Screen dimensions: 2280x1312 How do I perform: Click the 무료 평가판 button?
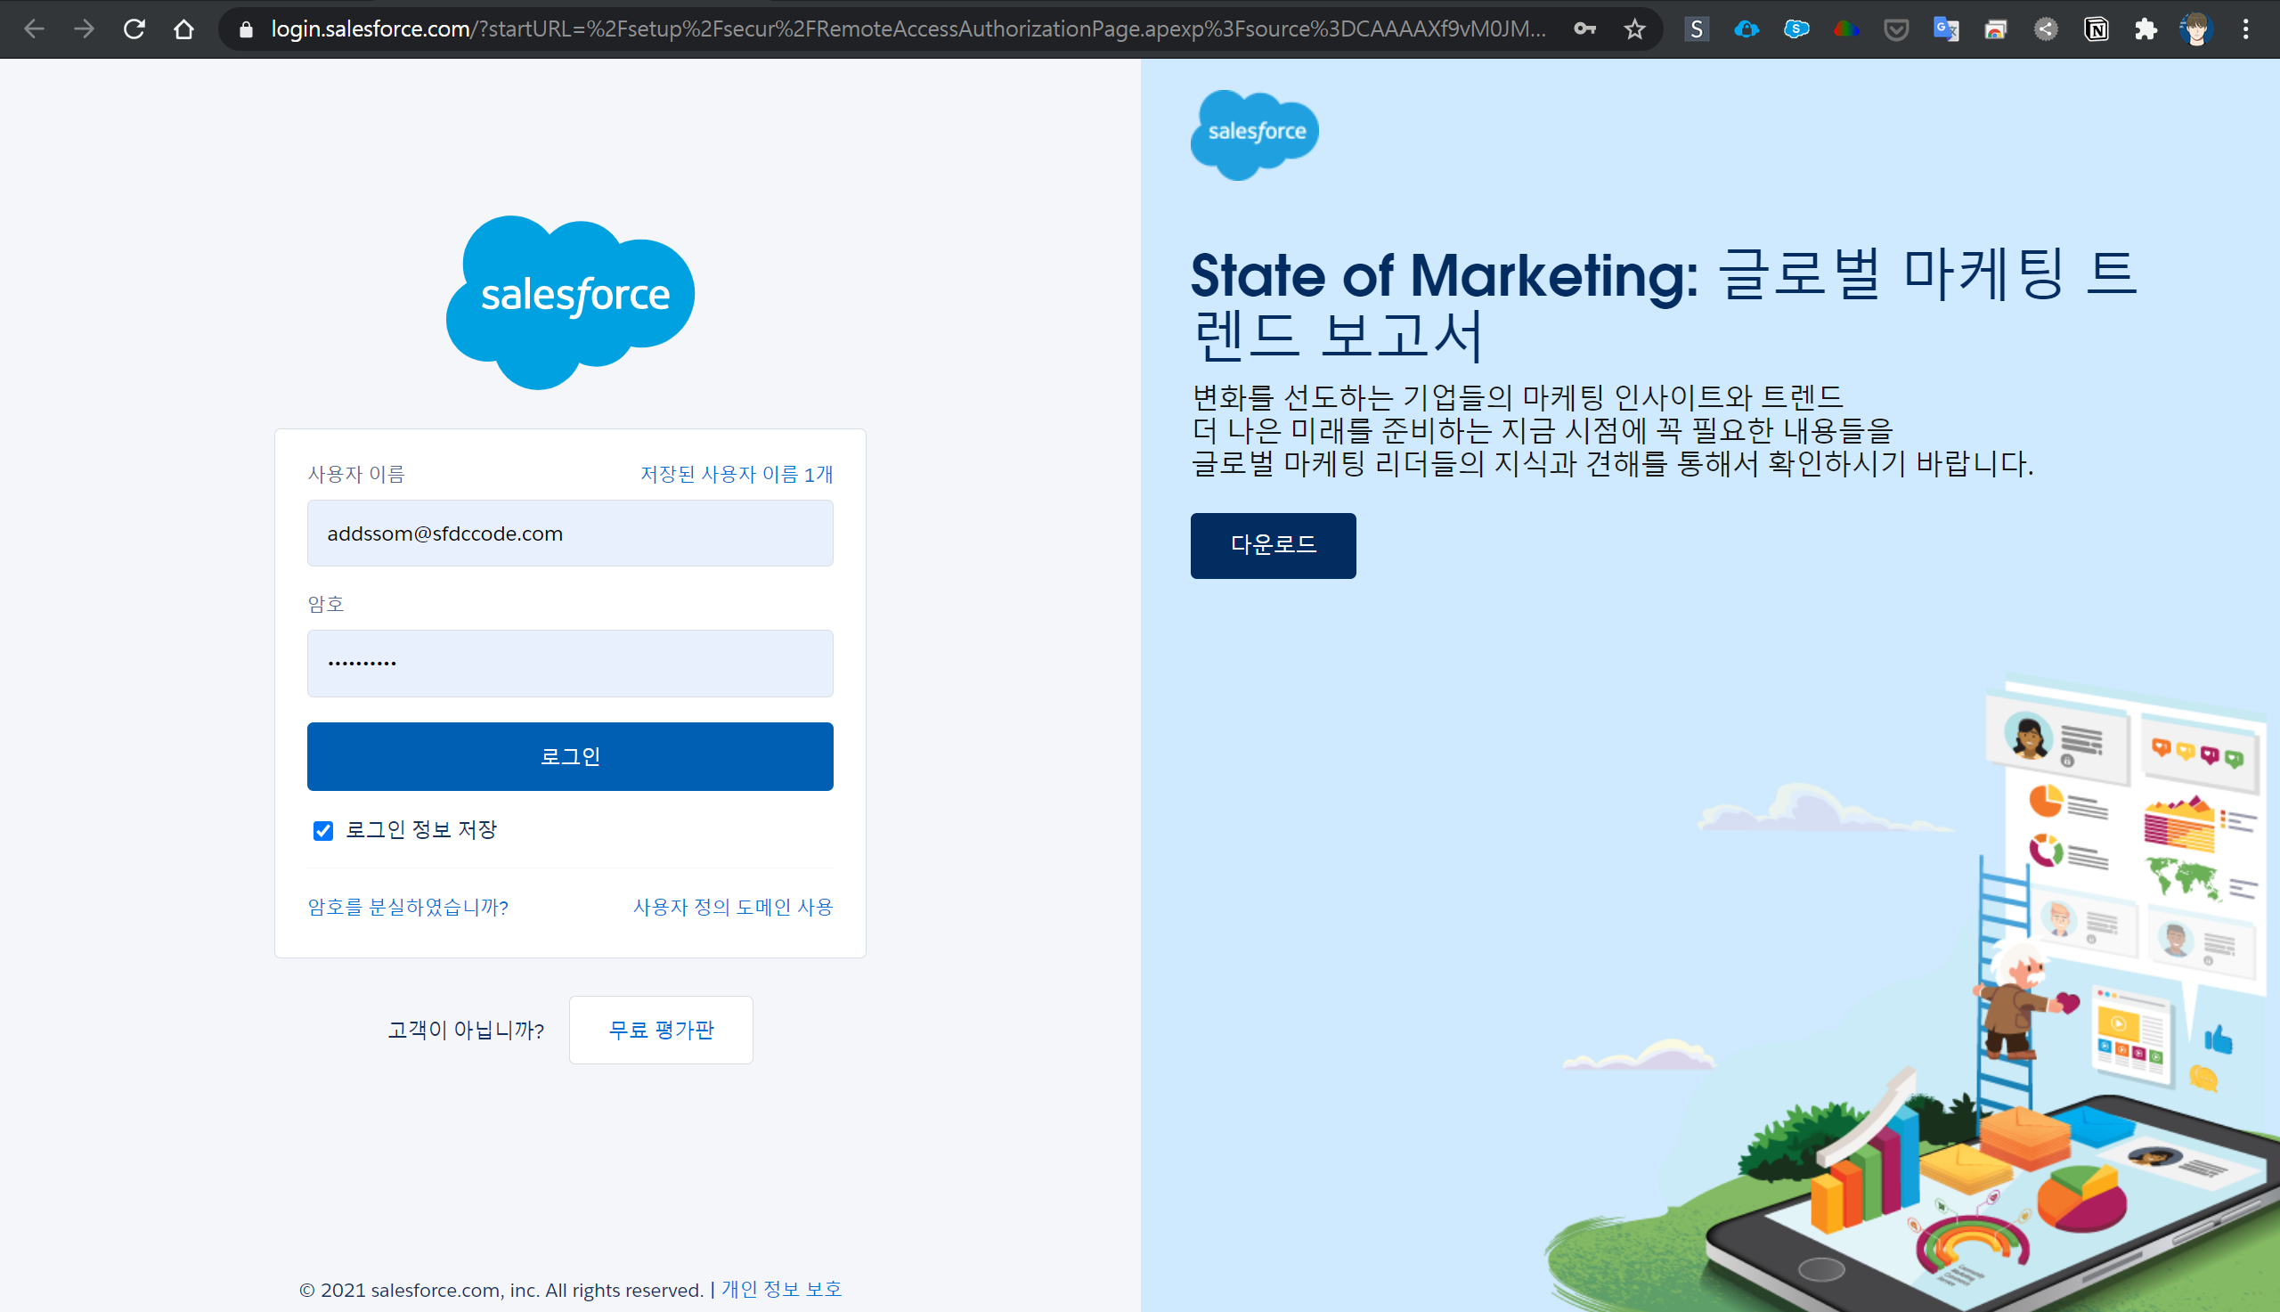tap(660, 1029)
